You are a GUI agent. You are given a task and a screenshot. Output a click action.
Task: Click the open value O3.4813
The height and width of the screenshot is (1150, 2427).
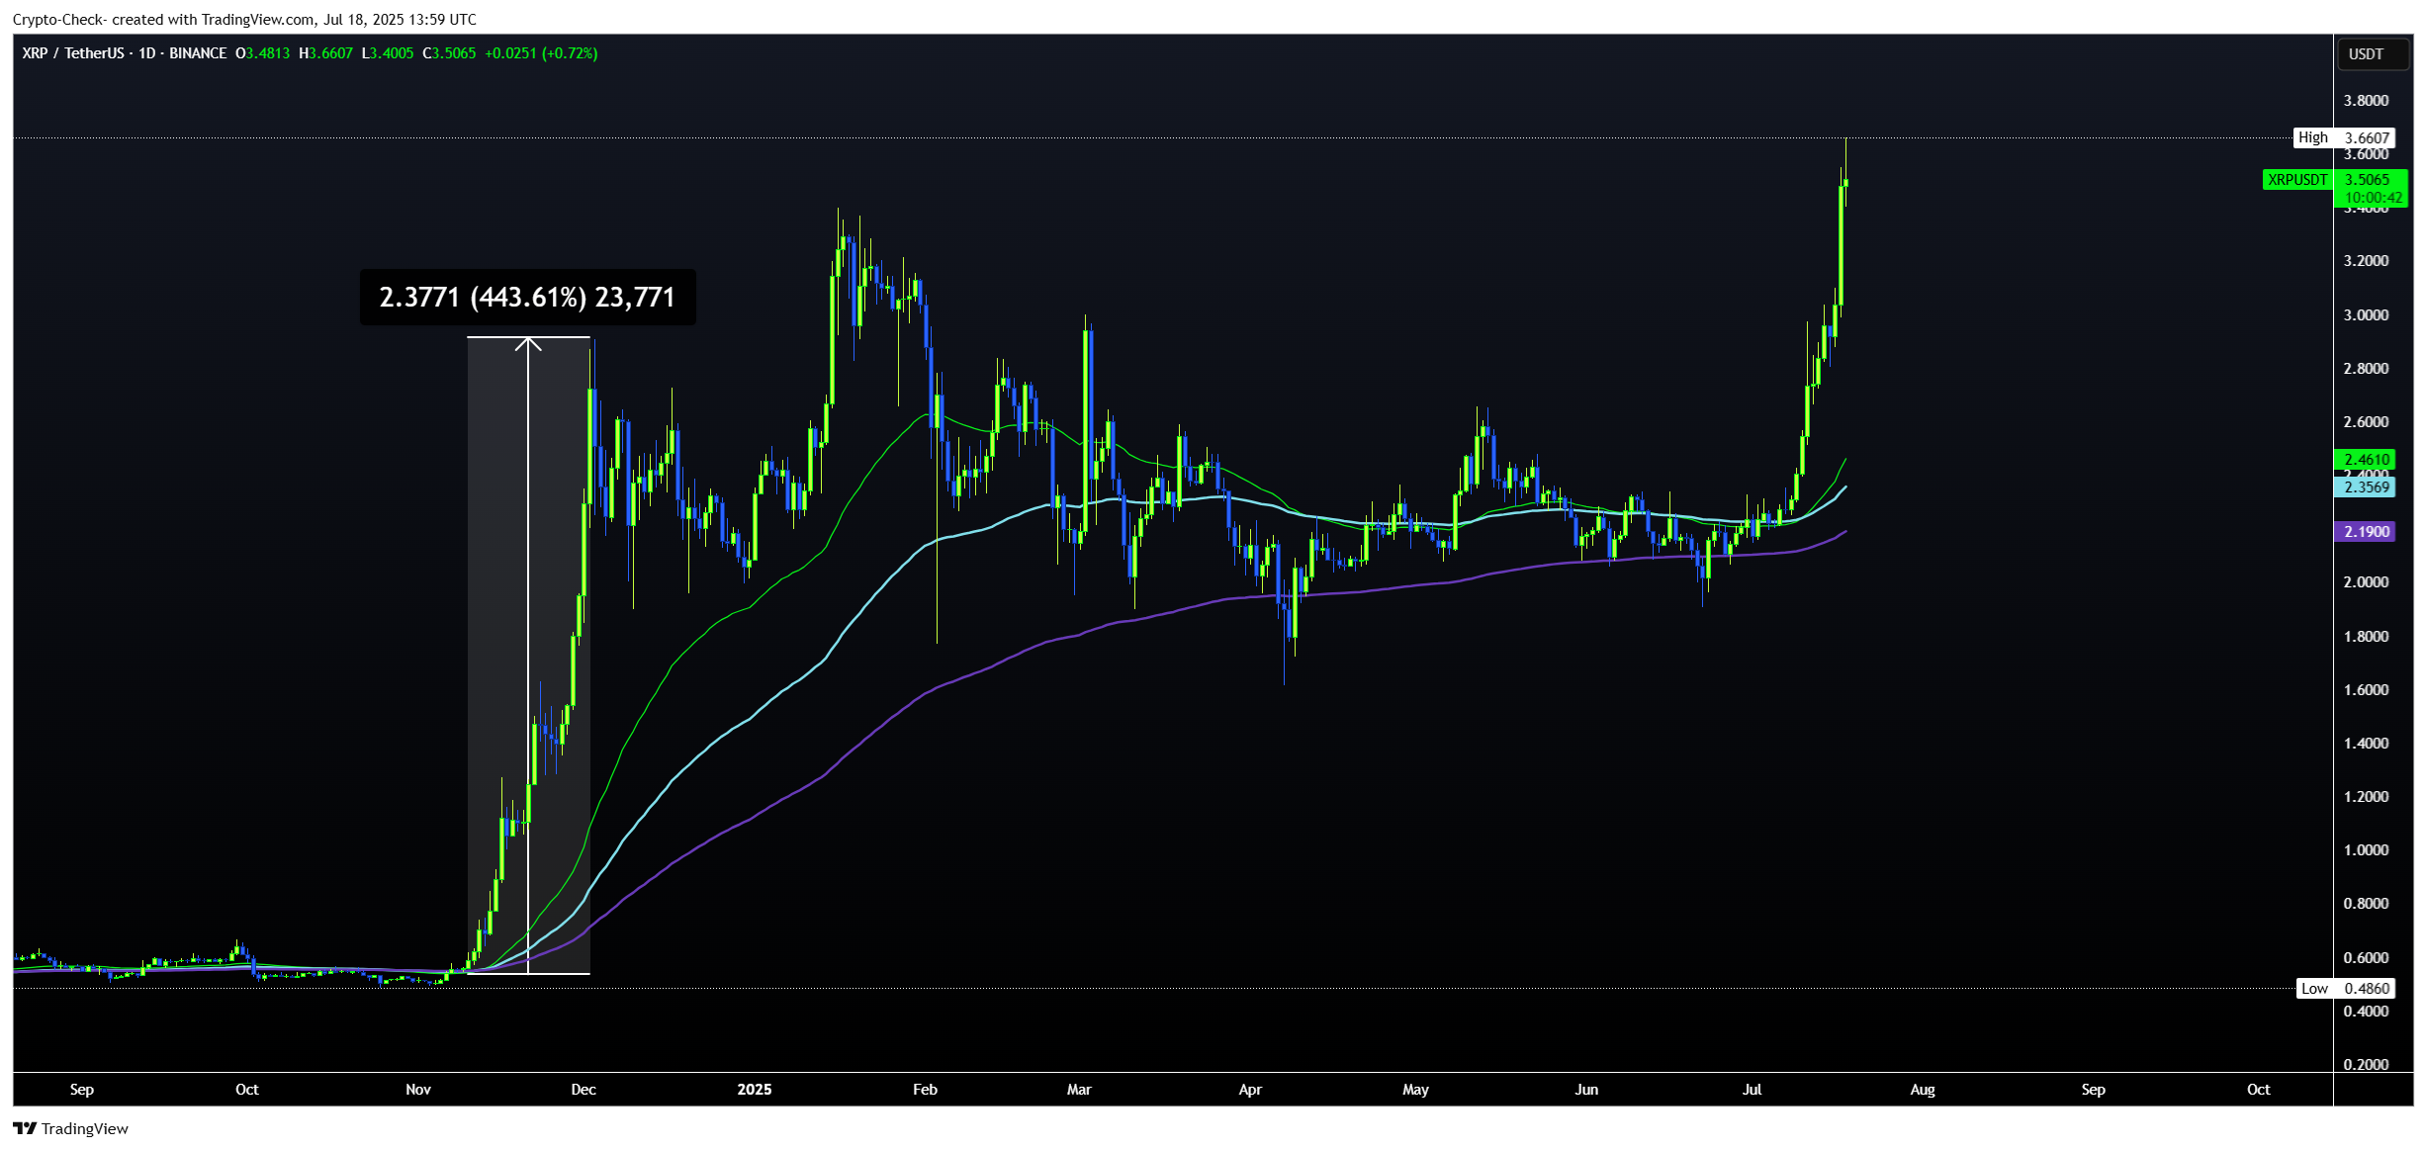(263, 53)
